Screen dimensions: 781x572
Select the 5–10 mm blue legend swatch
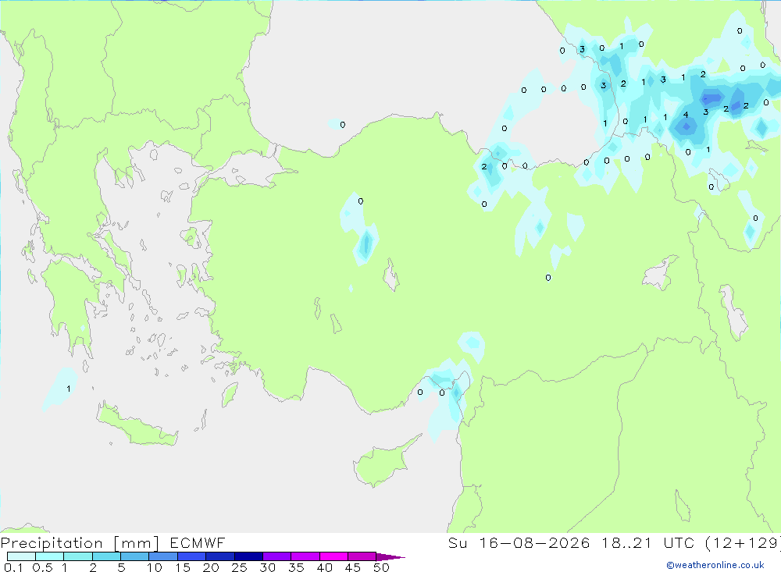135,556
